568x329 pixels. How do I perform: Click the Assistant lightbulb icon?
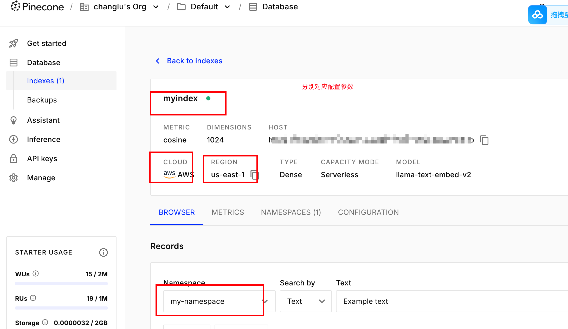pos(14,120)
